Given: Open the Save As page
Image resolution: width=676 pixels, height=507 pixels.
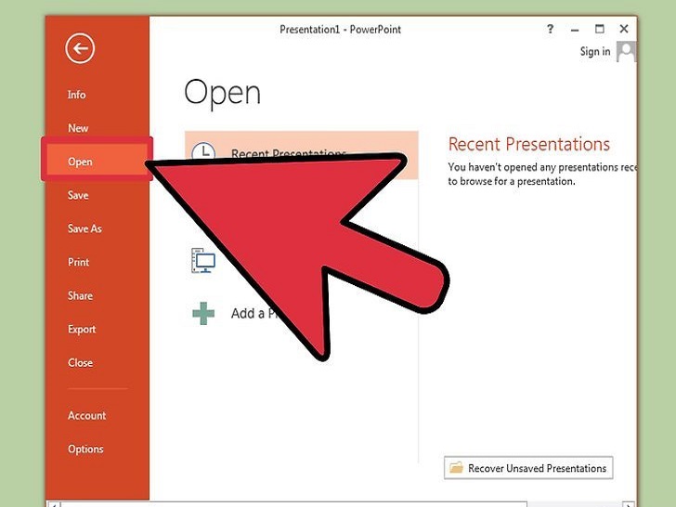Looking at the screenshot, I should [84, 228].
